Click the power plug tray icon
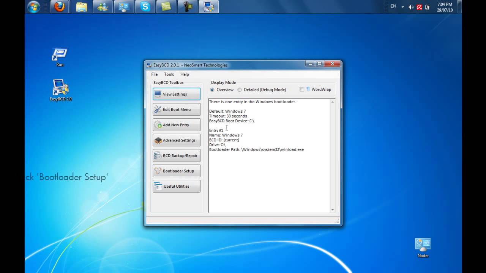The height and width of the screenshot is (273, 486). (428, 7)
